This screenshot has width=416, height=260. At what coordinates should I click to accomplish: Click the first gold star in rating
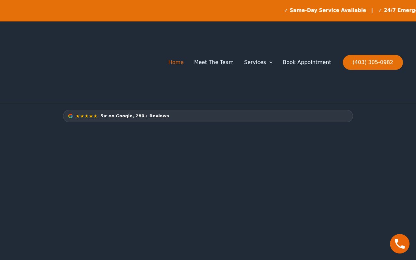point(78,116)
